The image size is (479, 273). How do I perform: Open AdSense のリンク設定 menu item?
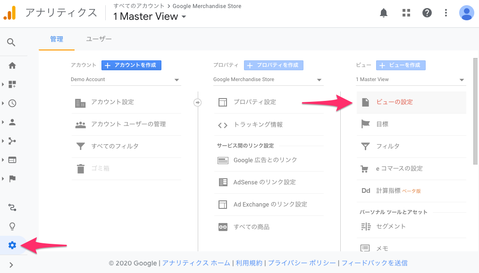[x=269, y=182]
